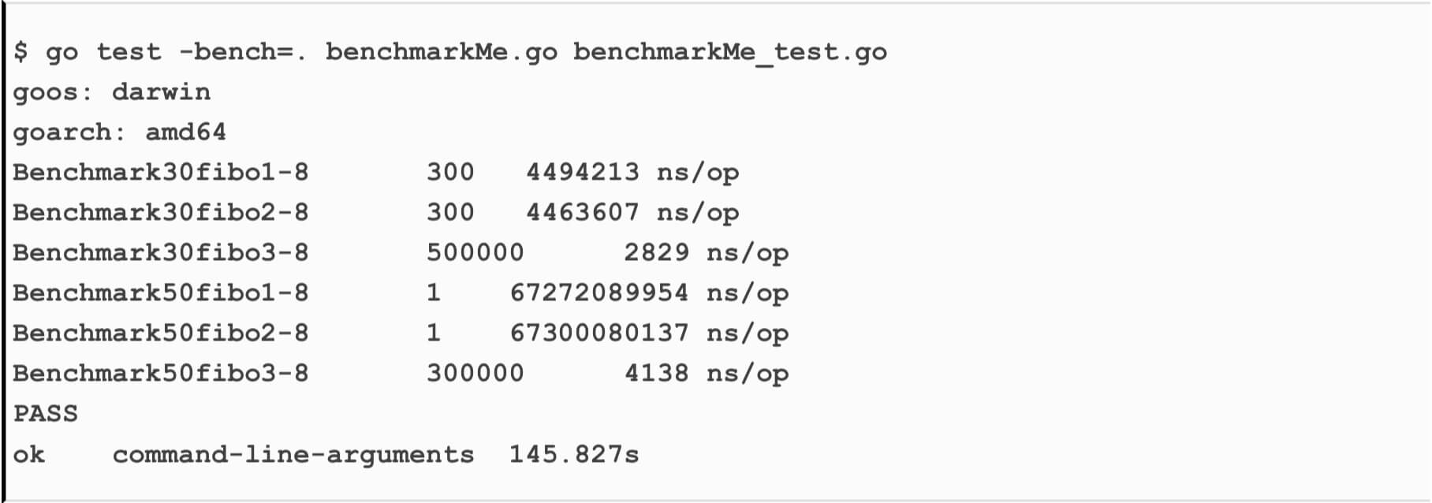The image size is (1432, 503).
Task: Select Benchmark50fibo3-8 text
Action: (x=161, y=374)
